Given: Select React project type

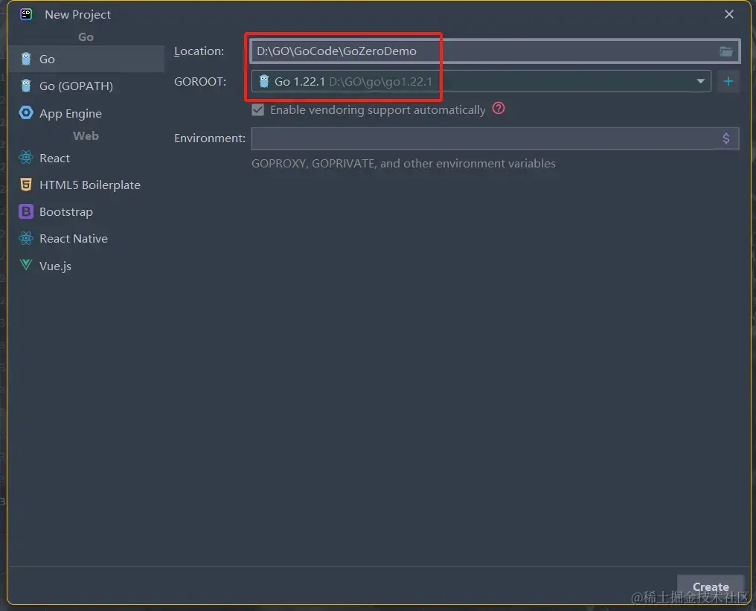Looking at the screenshot, I should pyautogui.click(x=86, y=159).
